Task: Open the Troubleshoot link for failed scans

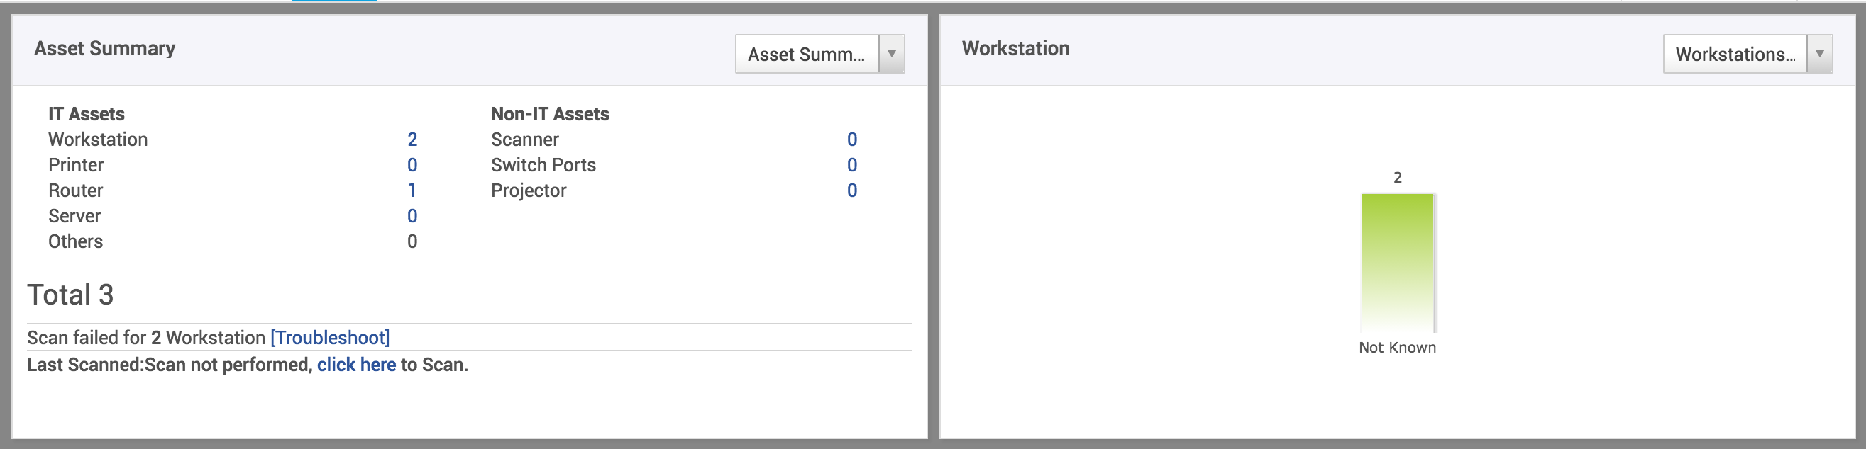Action: pos(331,336)
